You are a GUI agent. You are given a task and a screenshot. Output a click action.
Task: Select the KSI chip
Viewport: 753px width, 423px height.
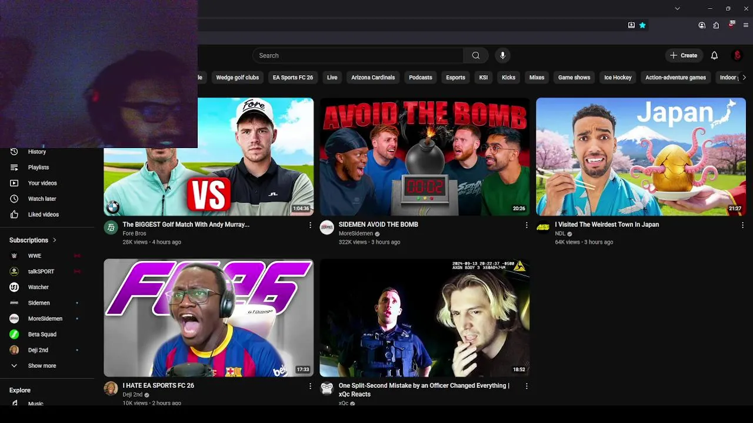pos(484,78)
